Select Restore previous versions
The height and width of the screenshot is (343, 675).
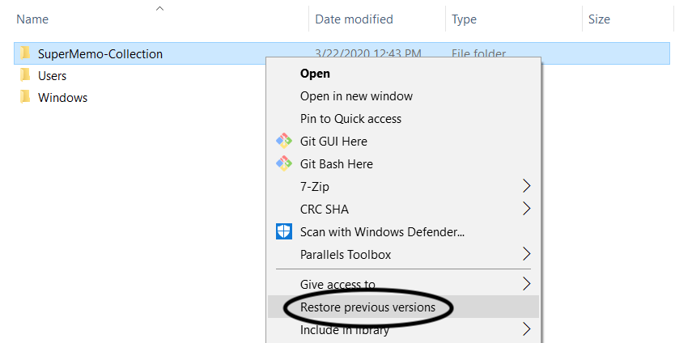(367, 307)
